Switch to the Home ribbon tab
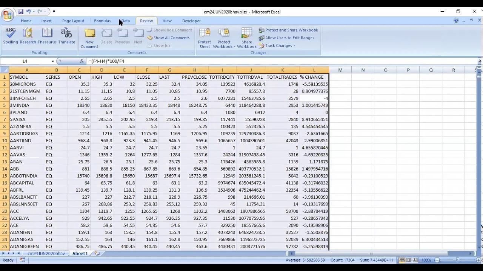 click(26, 21)
